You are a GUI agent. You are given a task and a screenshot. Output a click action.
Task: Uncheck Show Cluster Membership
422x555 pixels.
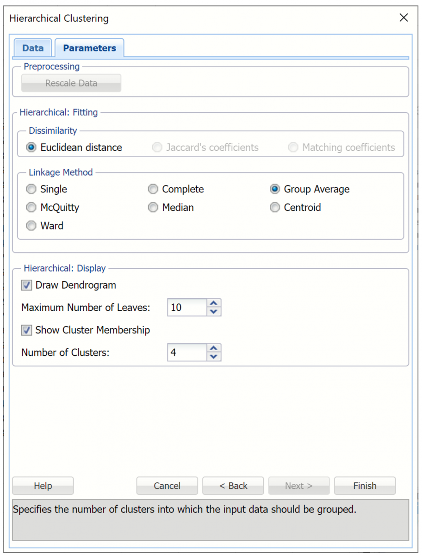click(x=27, y=330)
